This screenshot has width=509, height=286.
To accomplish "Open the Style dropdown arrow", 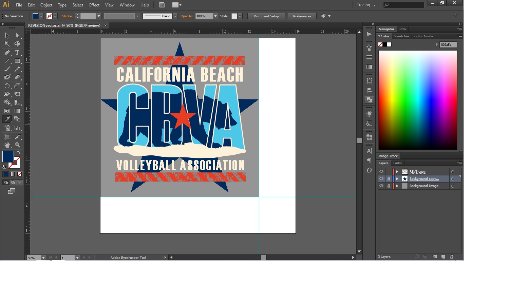I will 240,16.
